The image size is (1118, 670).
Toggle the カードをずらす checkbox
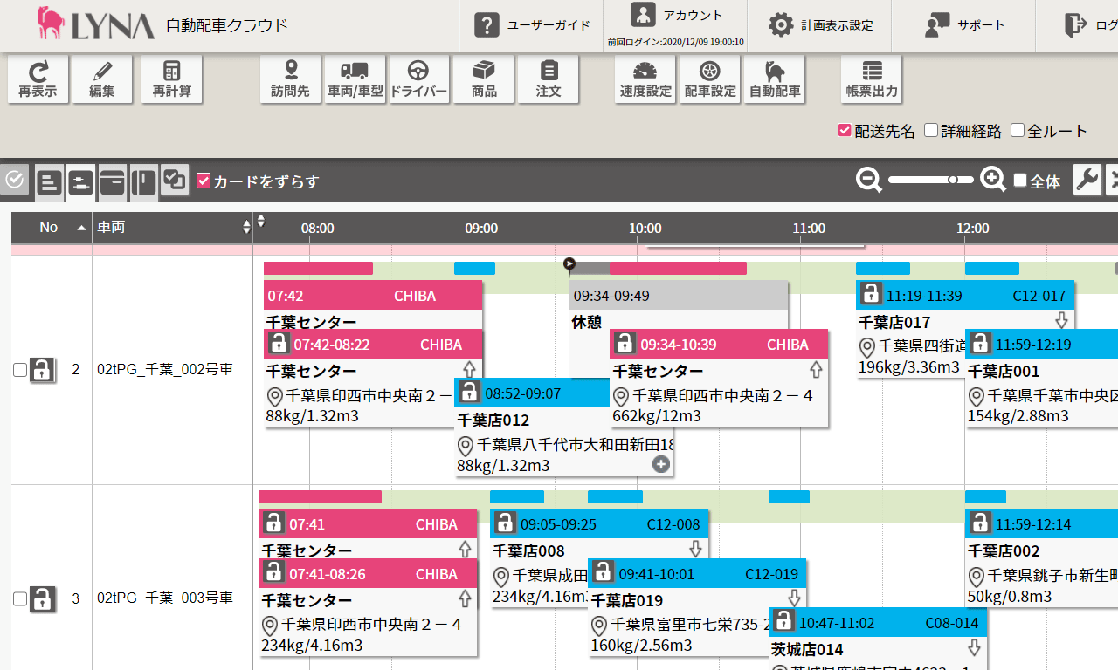204,181
